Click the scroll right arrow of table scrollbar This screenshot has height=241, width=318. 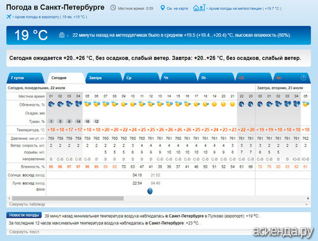308,198
